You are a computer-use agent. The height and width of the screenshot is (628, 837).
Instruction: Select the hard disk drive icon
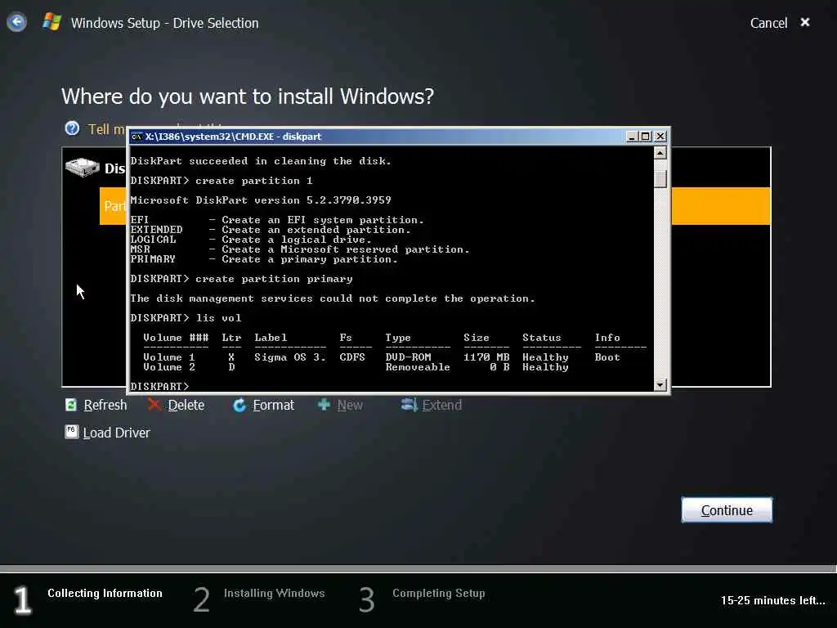pos(83,167)
